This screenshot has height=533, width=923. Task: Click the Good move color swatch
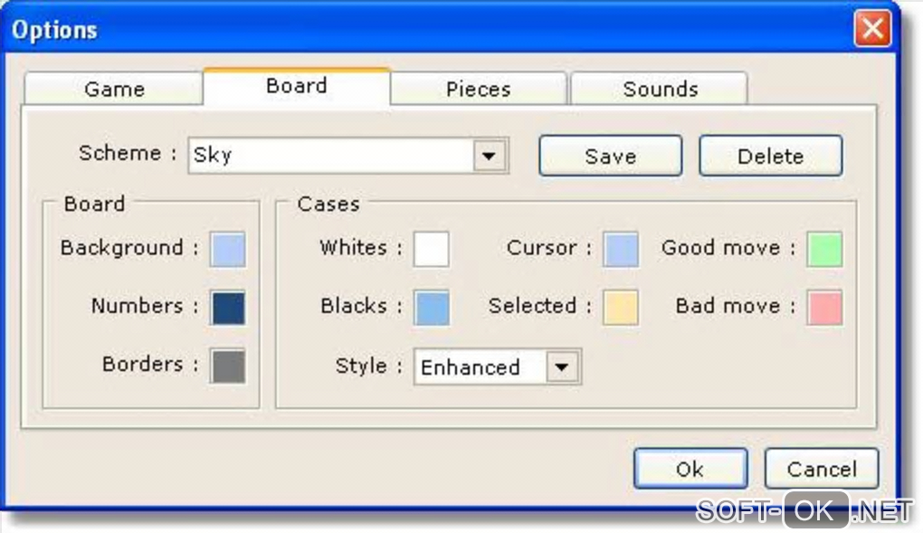click(824, 249)
